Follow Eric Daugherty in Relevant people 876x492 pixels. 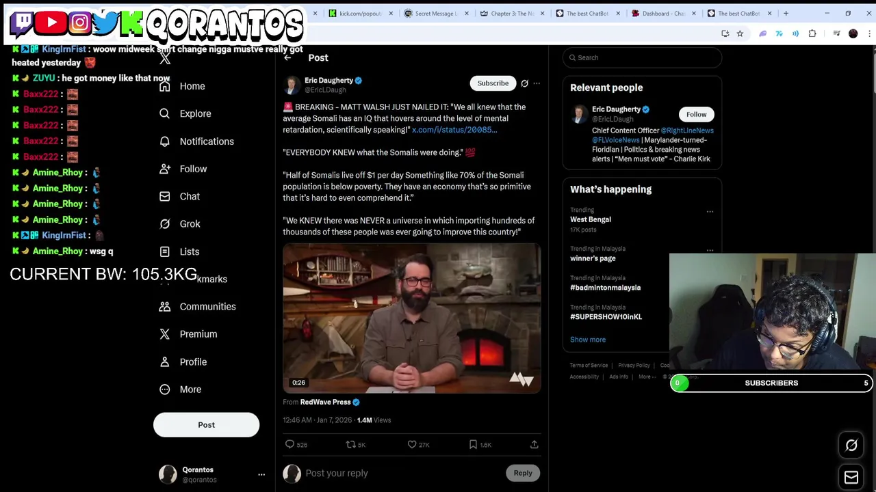click(x=696, y=114)
